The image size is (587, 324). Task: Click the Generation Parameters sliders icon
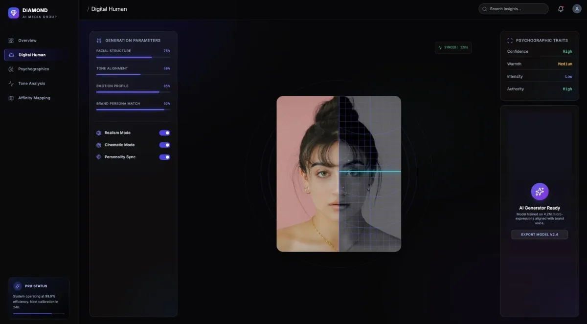[x=99, y=41]
